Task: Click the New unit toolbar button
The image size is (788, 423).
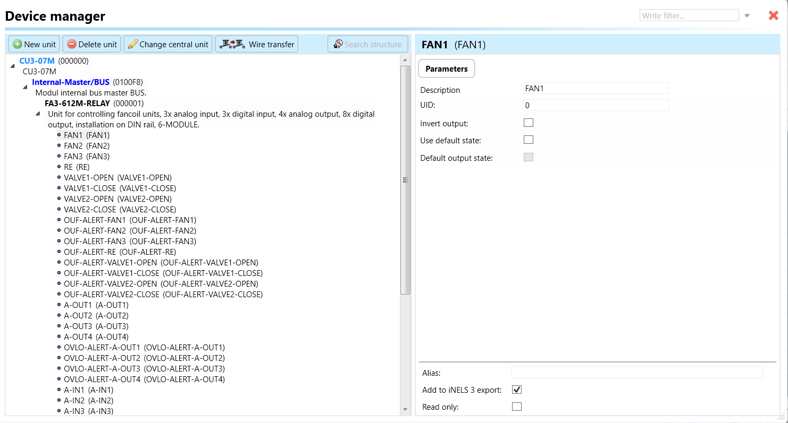Action: (x=34, y=44)
